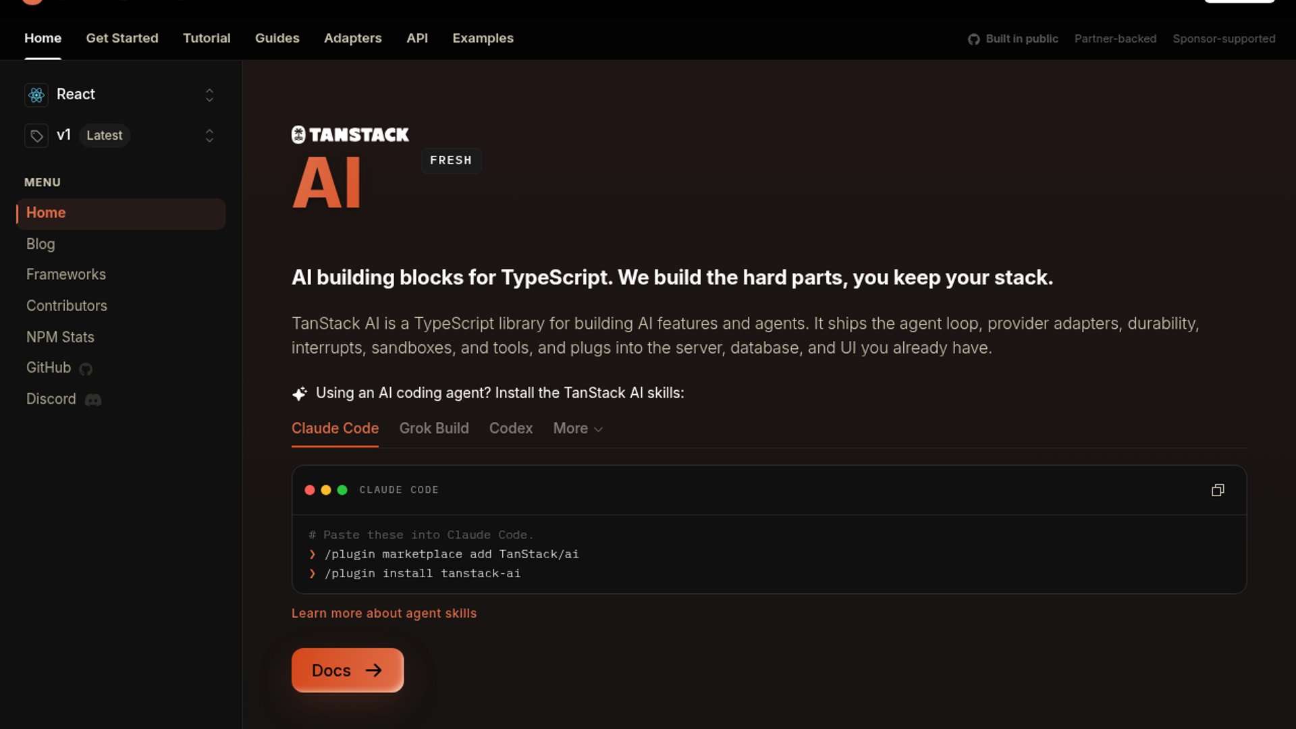Screen dimensions: 1296x729
Task: Click the green dot in code window header
Action: (342, 490)
